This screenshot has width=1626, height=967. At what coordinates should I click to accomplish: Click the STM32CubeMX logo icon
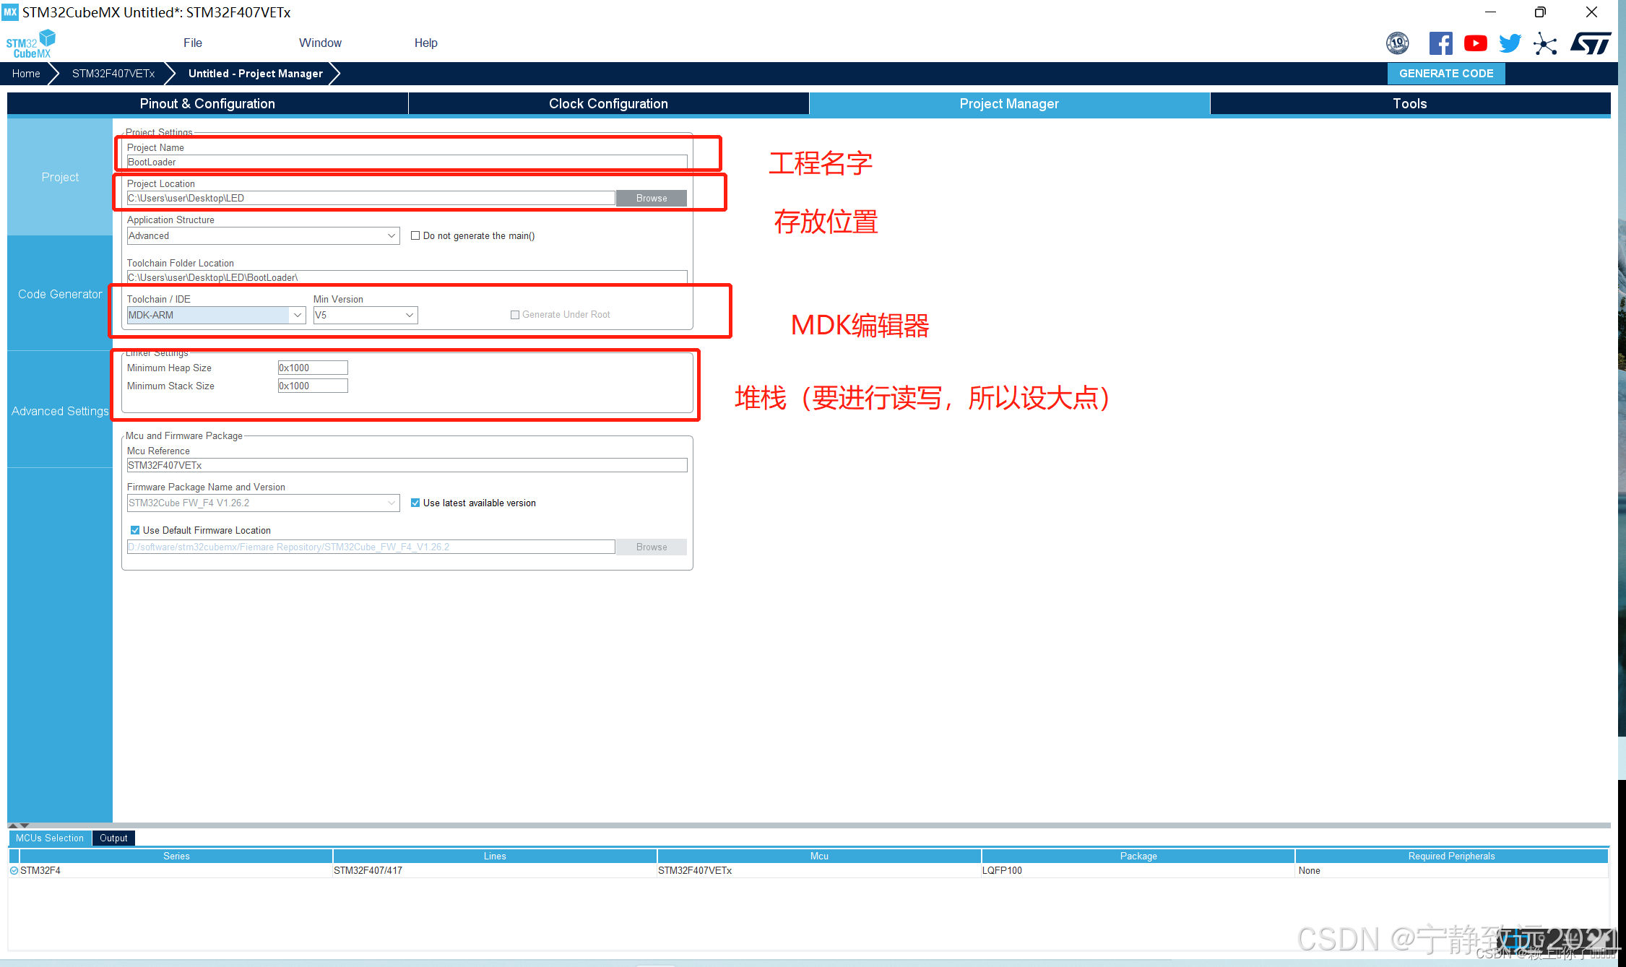31,43
